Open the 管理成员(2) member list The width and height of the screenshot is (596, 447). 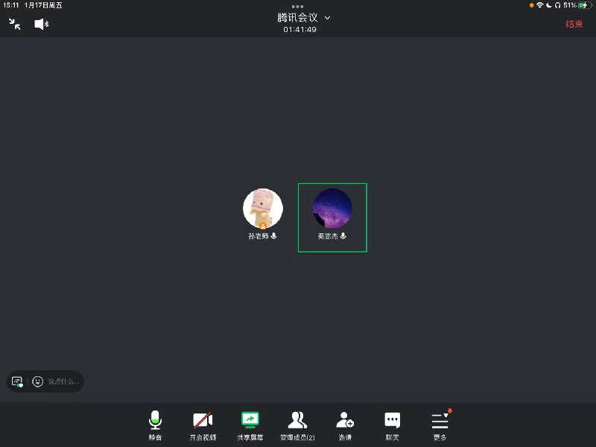297,425
